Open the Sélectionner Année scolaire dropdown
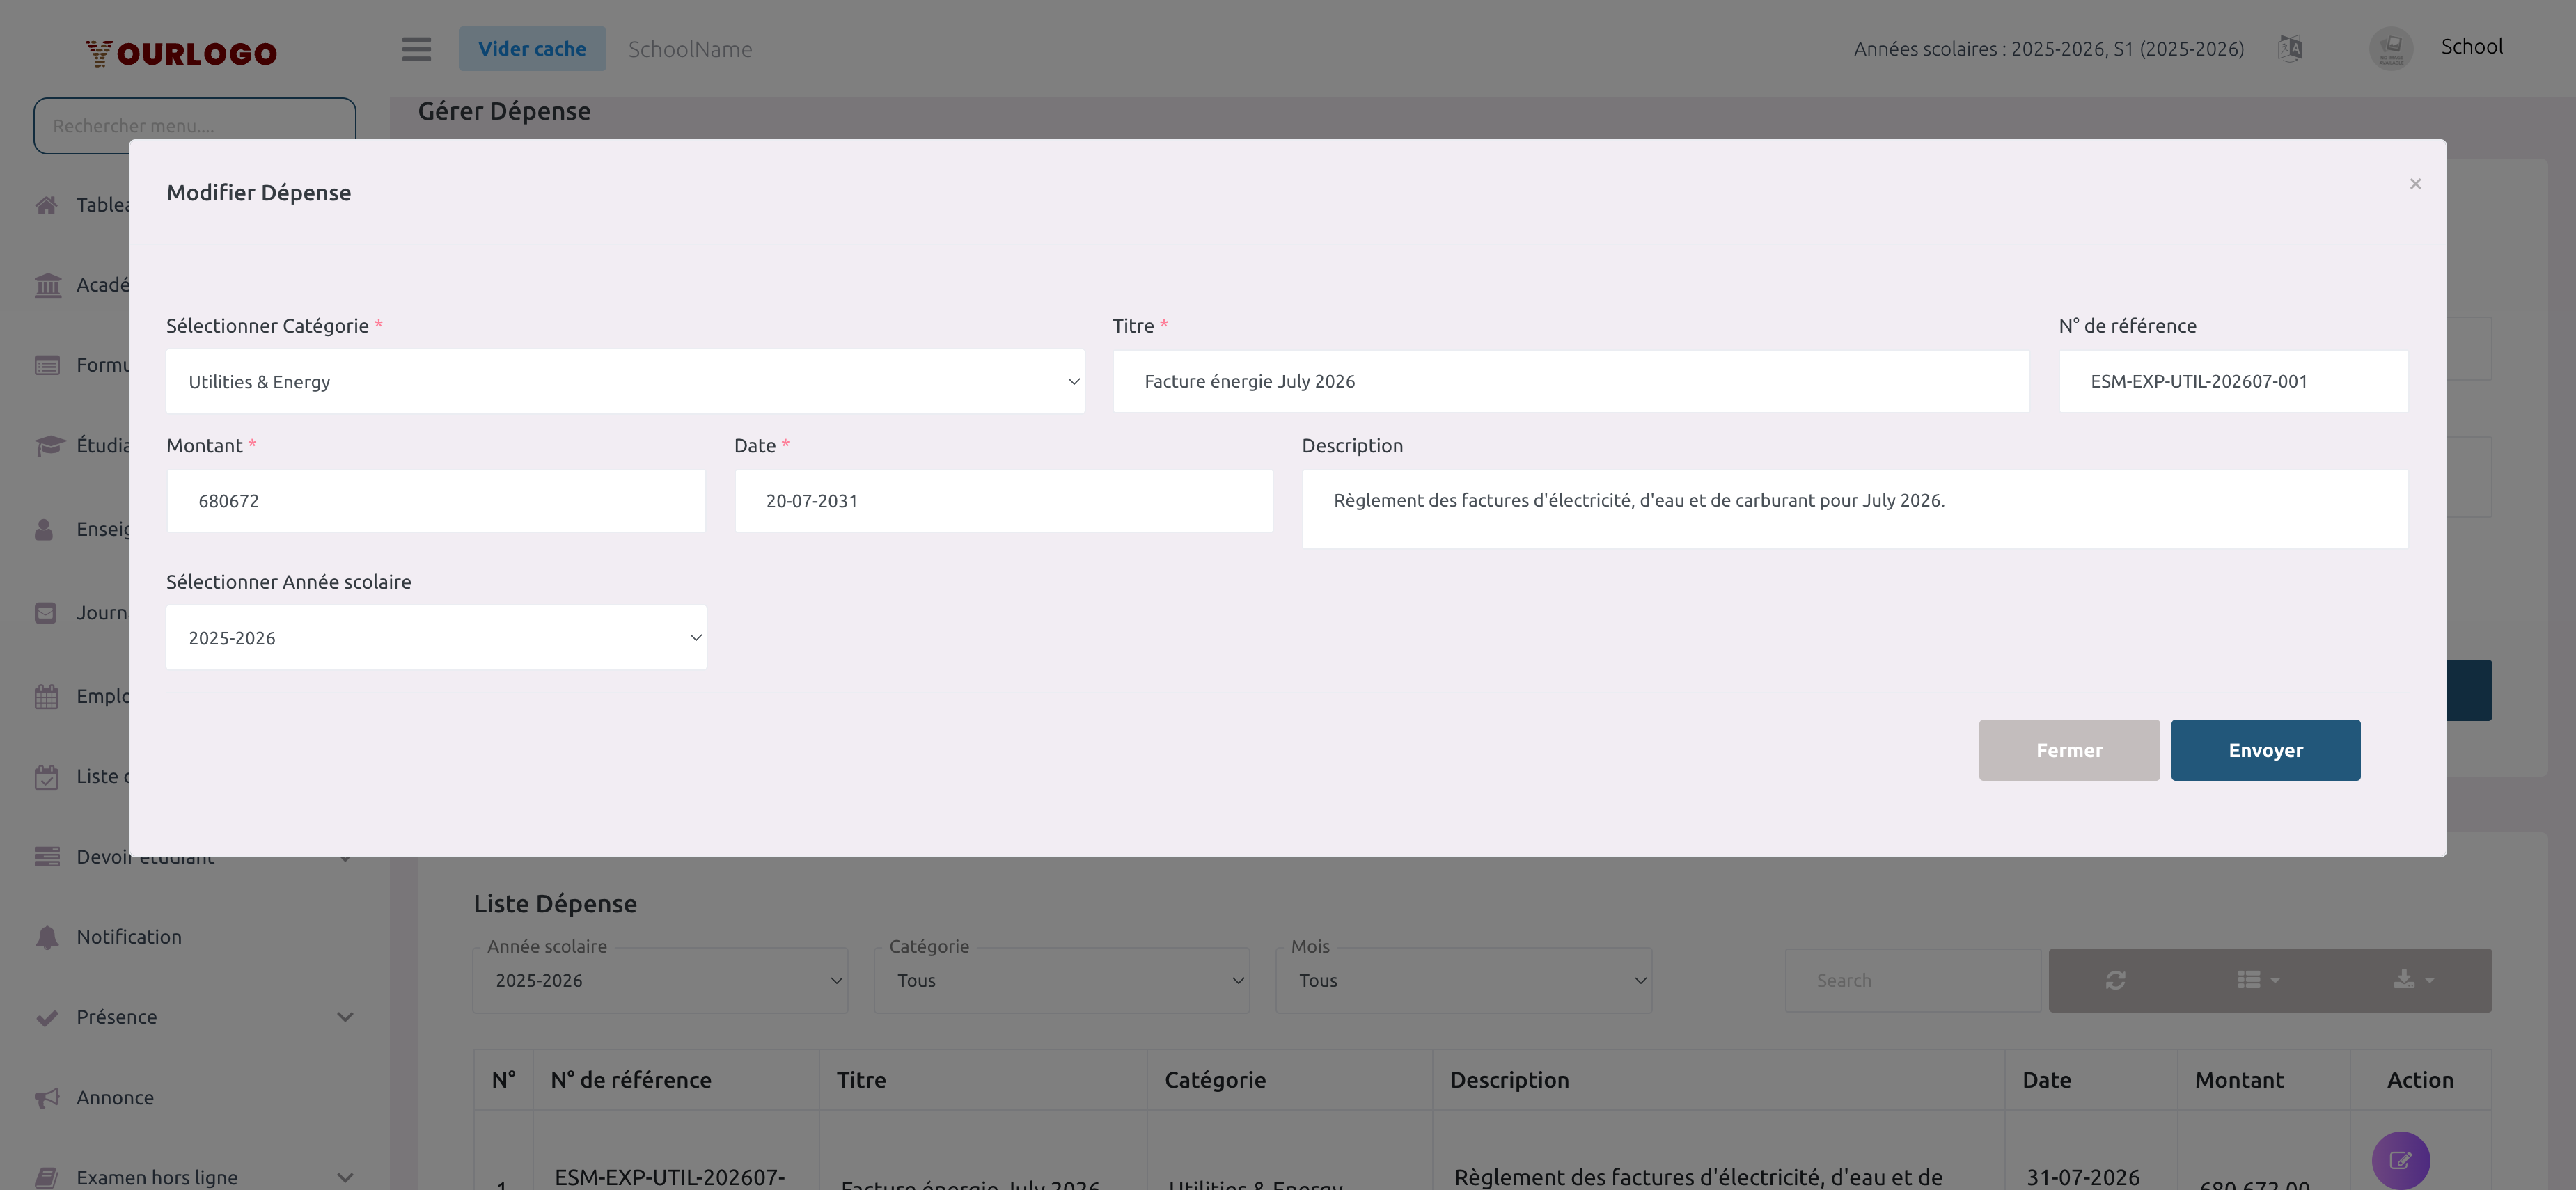 pos(436,637)
